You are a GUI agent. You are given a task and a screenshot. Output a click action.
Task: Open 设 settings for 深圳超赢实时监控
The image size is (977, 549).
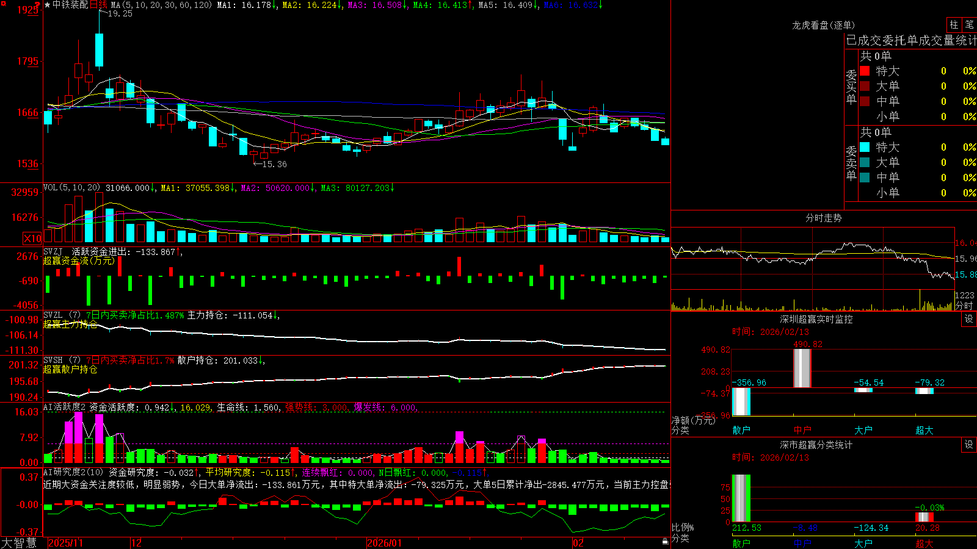tap(969, 319)
